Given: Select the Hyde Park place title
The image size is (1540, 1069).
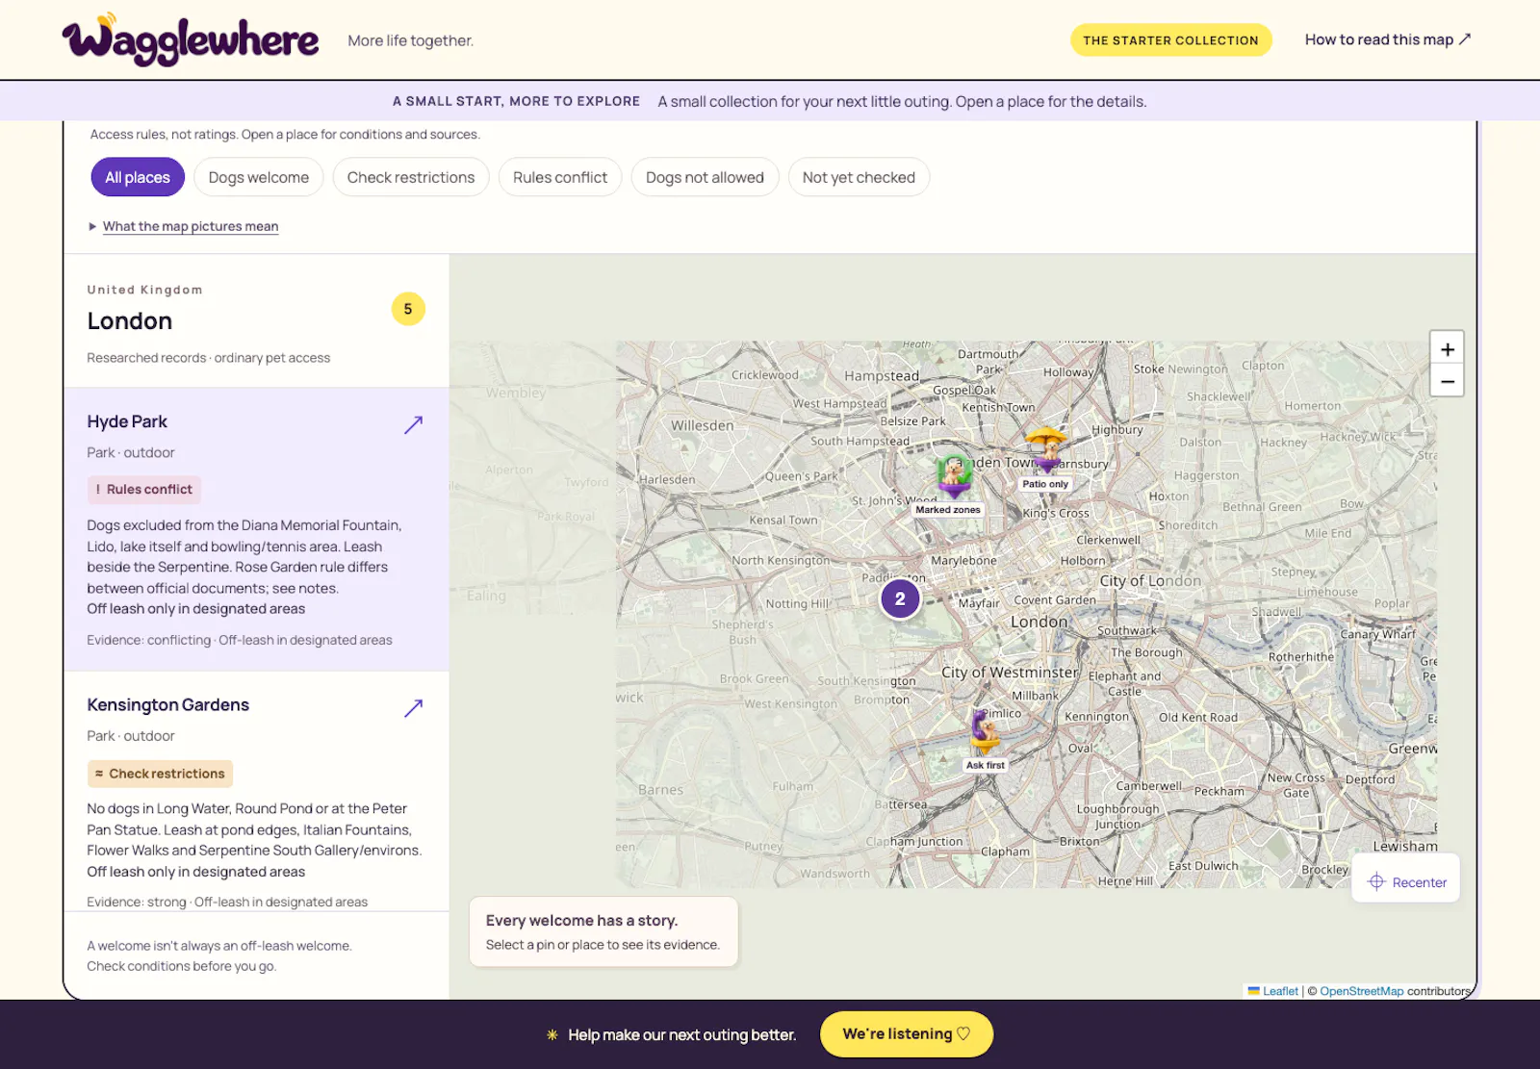Looking at the screenshot, I should pos(127,421).
